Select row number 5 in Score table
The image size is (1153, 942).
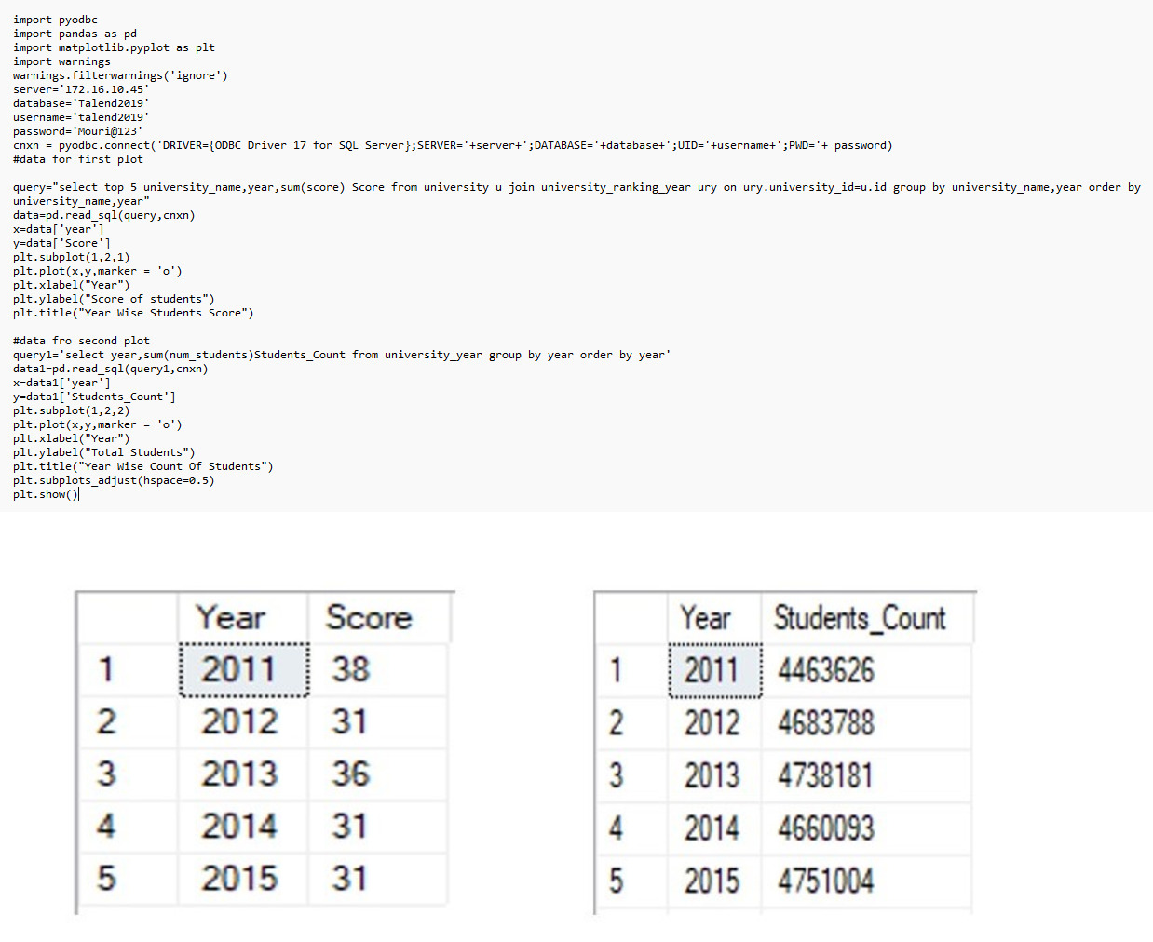coord(107,878)
